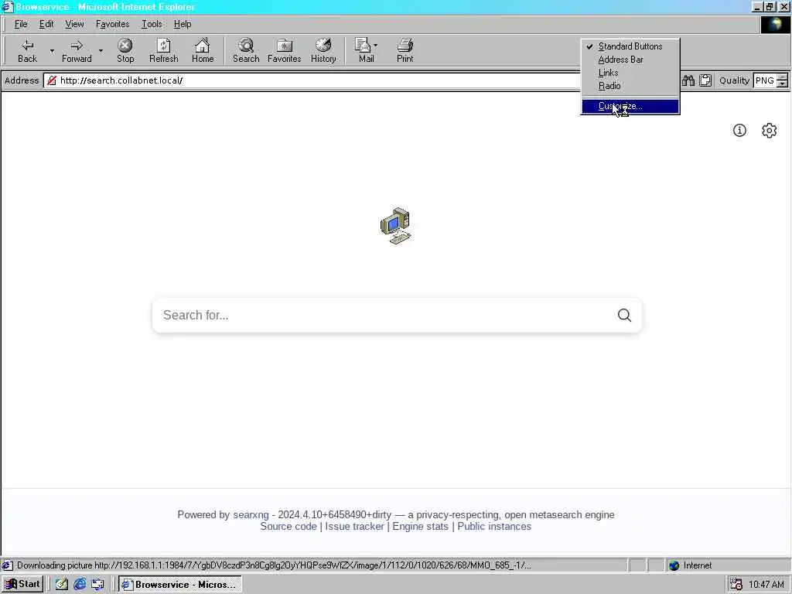Click the Mail toolbar button
This screenshot has width=792, height=594.
[x=365, y=51]
